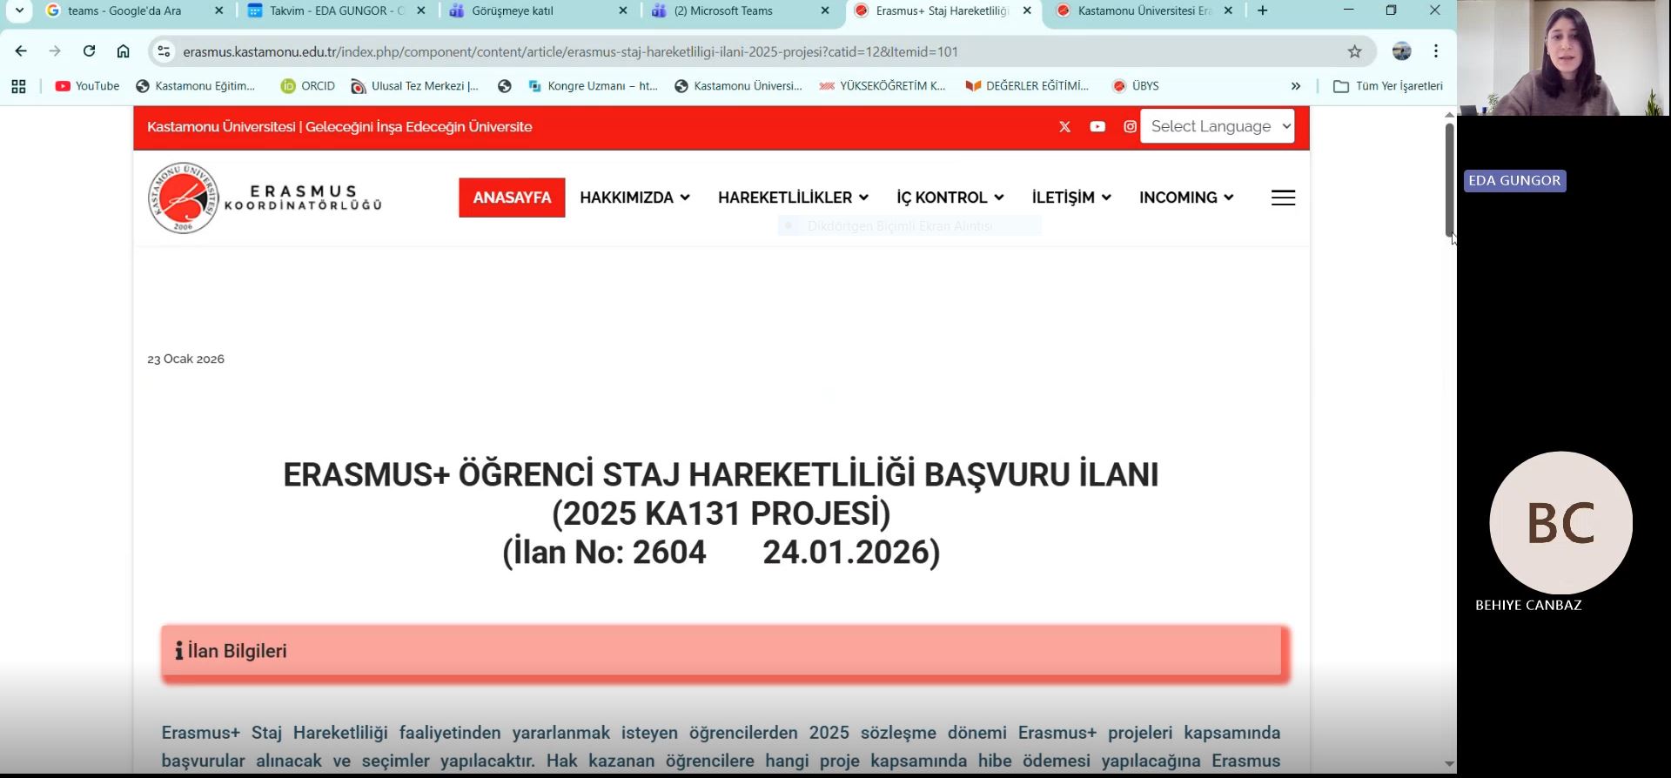Viewport: 1671px width, 778px height.
Task: Close the Görüşmeye katıl tab
Action: click(622, 10)
